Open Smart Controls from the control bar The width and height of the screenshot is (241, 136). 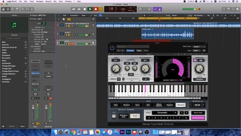pos(23,9)
